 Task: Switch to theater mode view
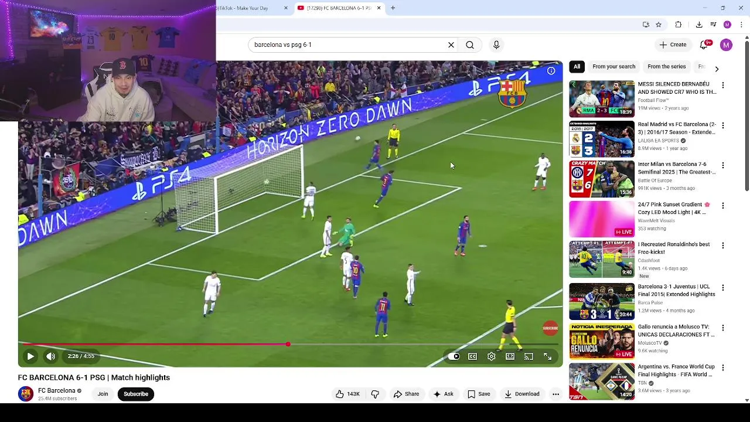point(510,356)
